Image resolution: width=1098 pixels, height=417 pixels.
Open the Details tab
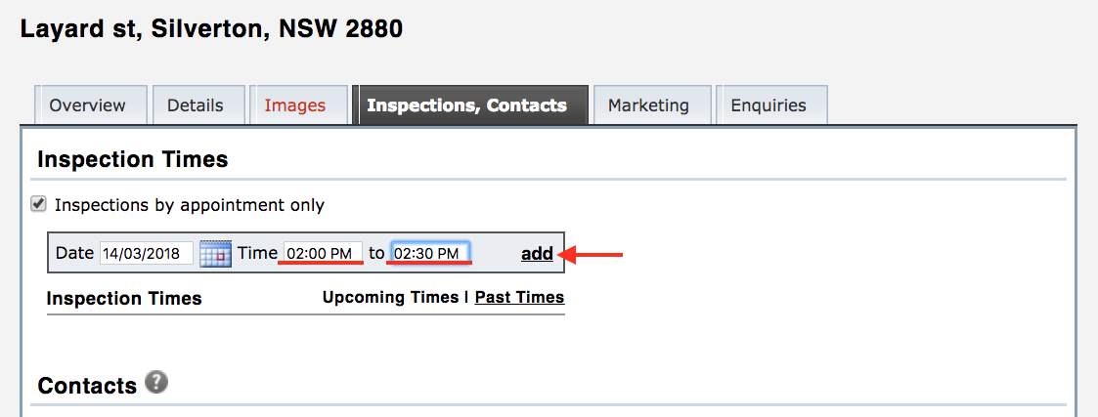tap(195, 105)
